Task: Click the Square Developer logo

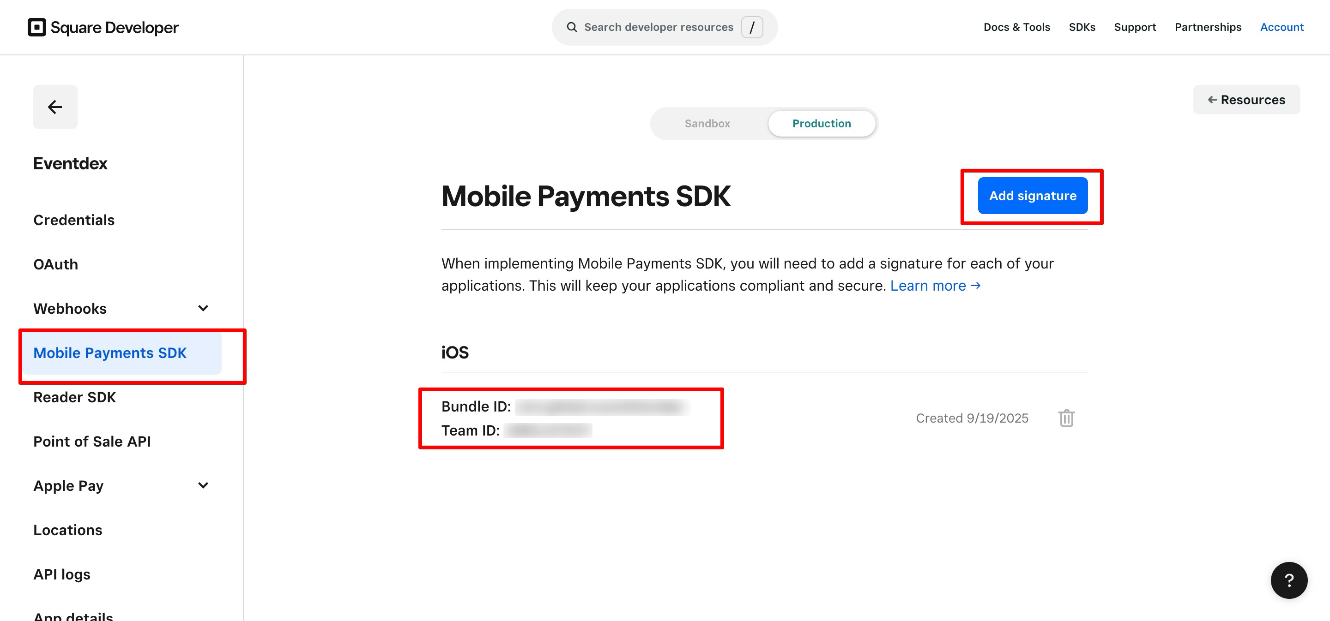Action: 103,27
